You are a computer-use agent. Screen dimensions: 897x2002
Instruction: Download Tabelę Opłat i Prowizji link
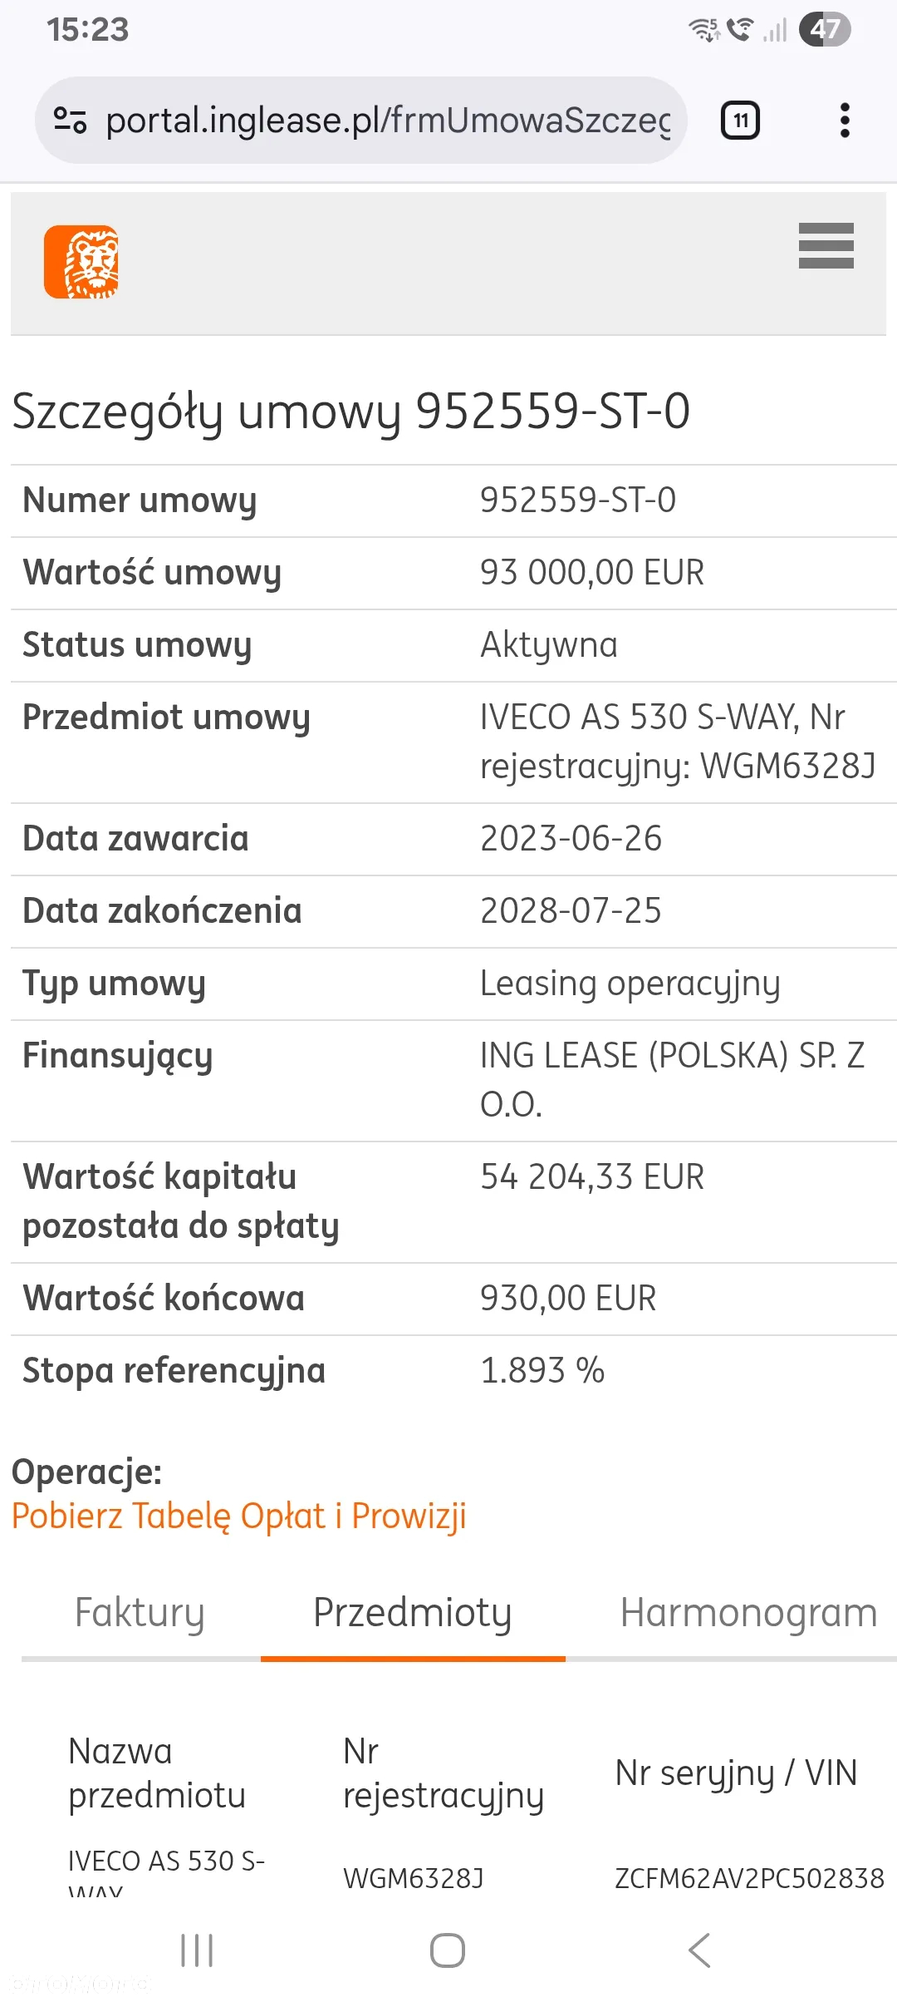pyautogui.click(x=239, y=1516)
